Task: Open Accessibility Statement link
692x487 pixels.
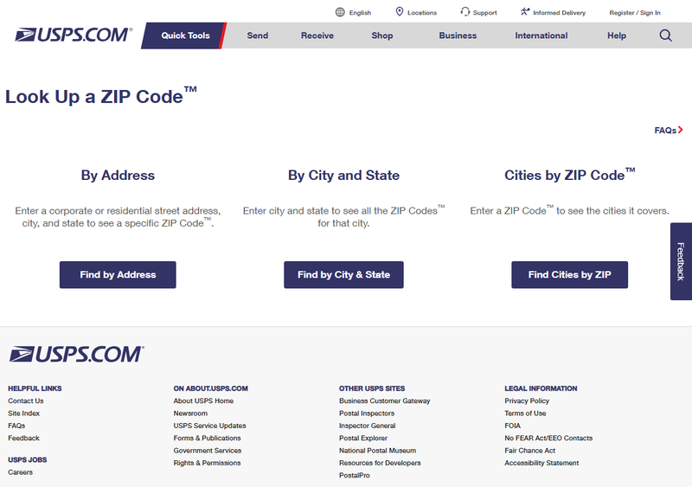Action: pos(541,463)
